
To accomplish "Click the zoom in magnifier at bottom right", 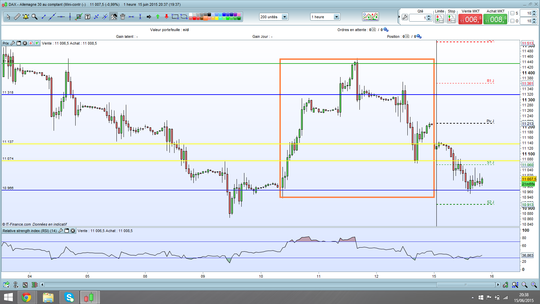I will [534, 285].
